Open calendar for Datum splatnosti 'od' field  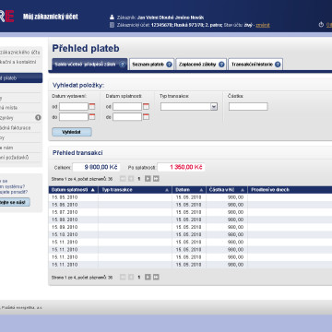click(x=146, y=107)
